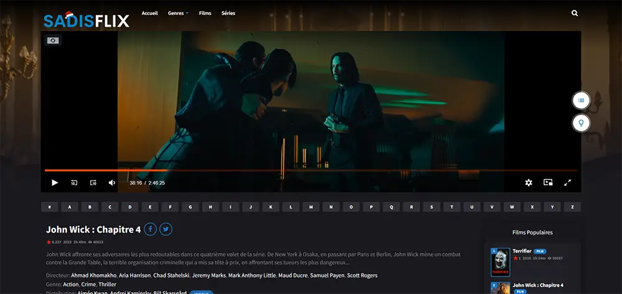Screen dimensions: 622x294
Task: Click the reload source icon on player
Action: tap(53, 40)
